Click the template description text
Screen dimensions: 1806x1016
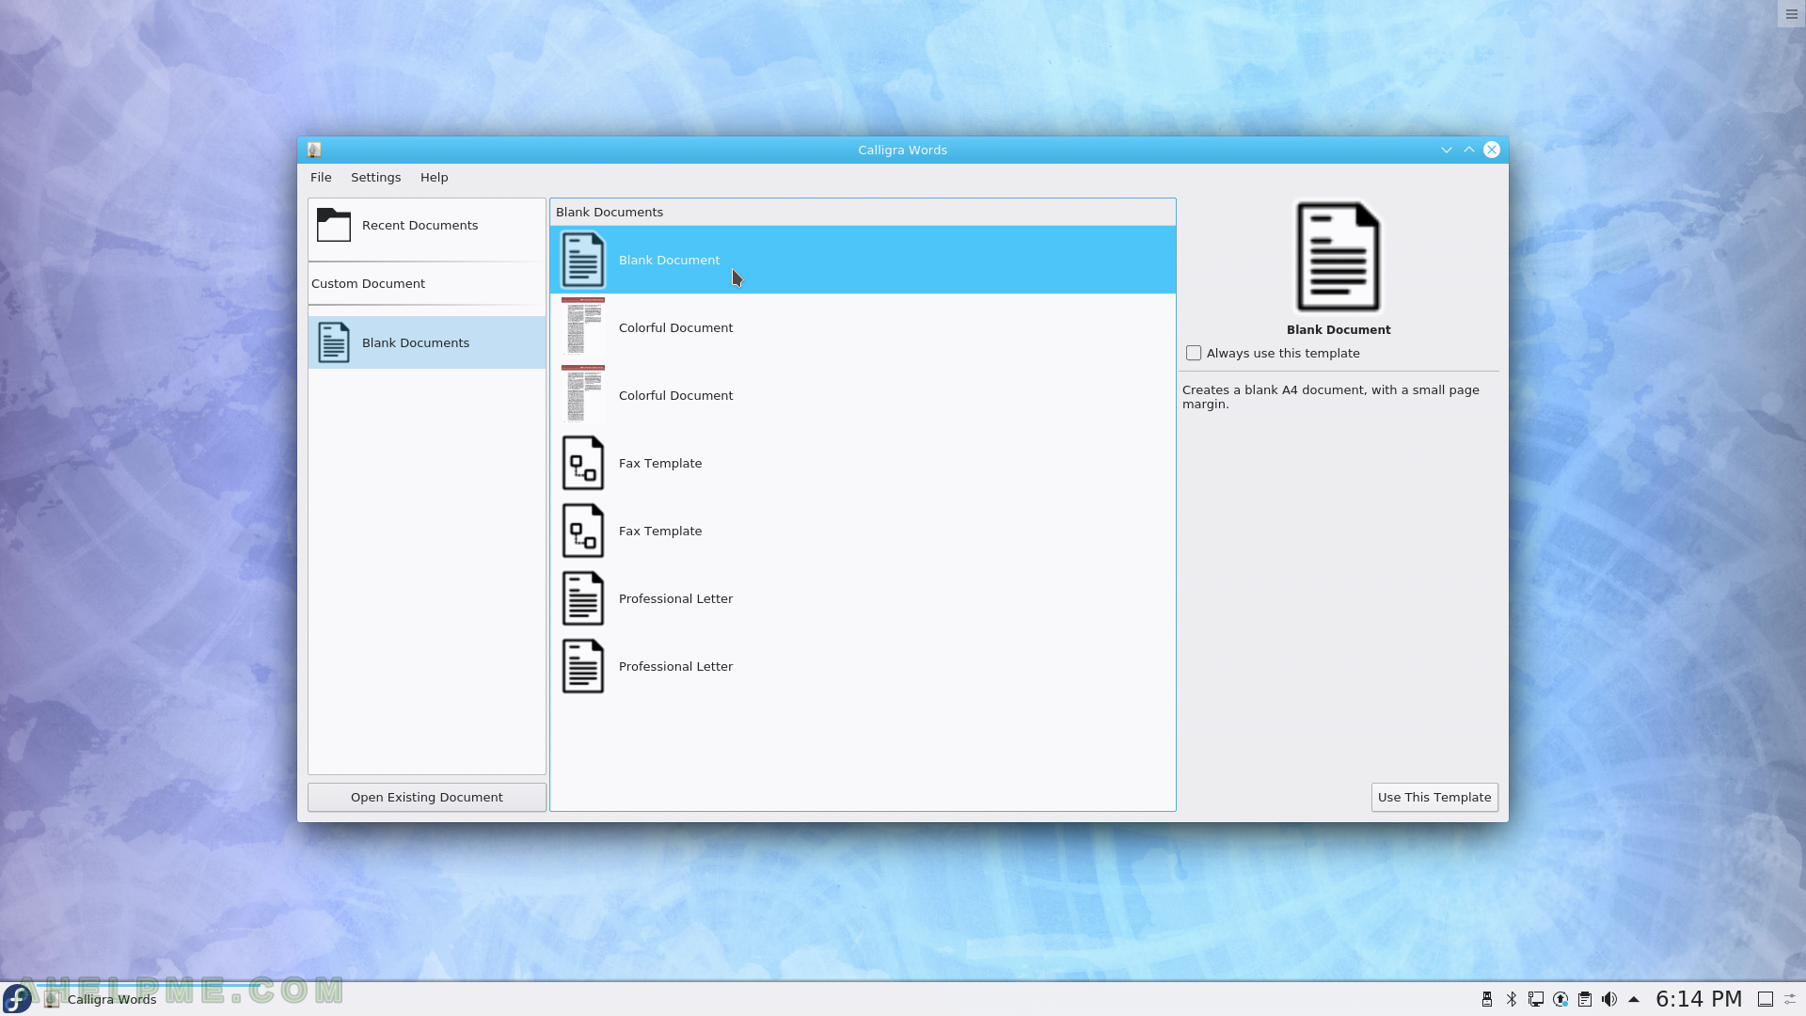point(1330,397)
